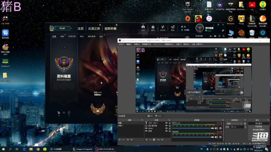Open the 停靠窗口(D) menu in OBS
Image resolution: width=271 pixels, height=152 pixels.
[146, 44]
